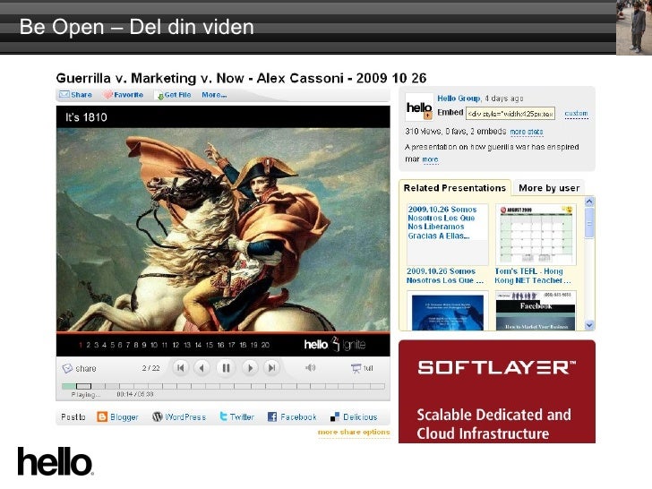This screenshot has width=652, height=489.
Task: Post to Facebook
Action: 292,416
